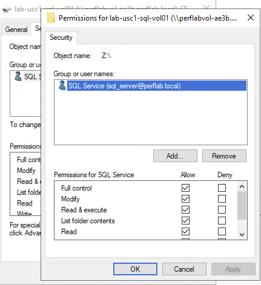Viewport: 261px width, 285px height.
Task: Check Deny for List folder contents
Action: 222,221
